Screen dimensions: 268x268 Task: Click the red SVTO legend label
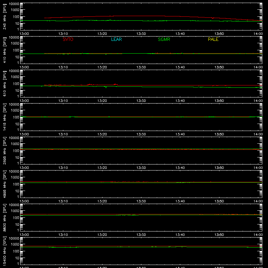coord(68,39)
